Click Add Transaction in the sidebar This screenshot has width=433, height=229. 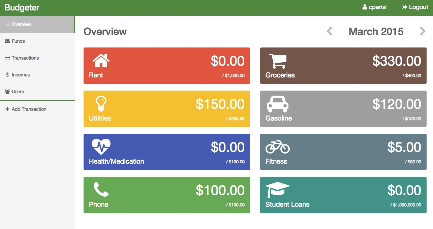[37, 109]
